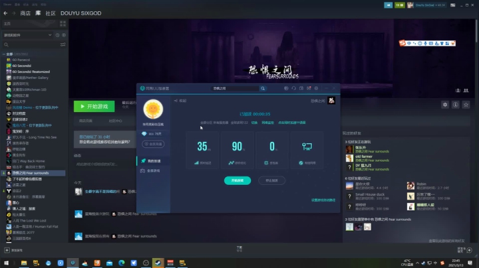This screenshot has width=479, height=268.
Task: Click the Steam icon in the taskbar
Action: click(158, 263)
